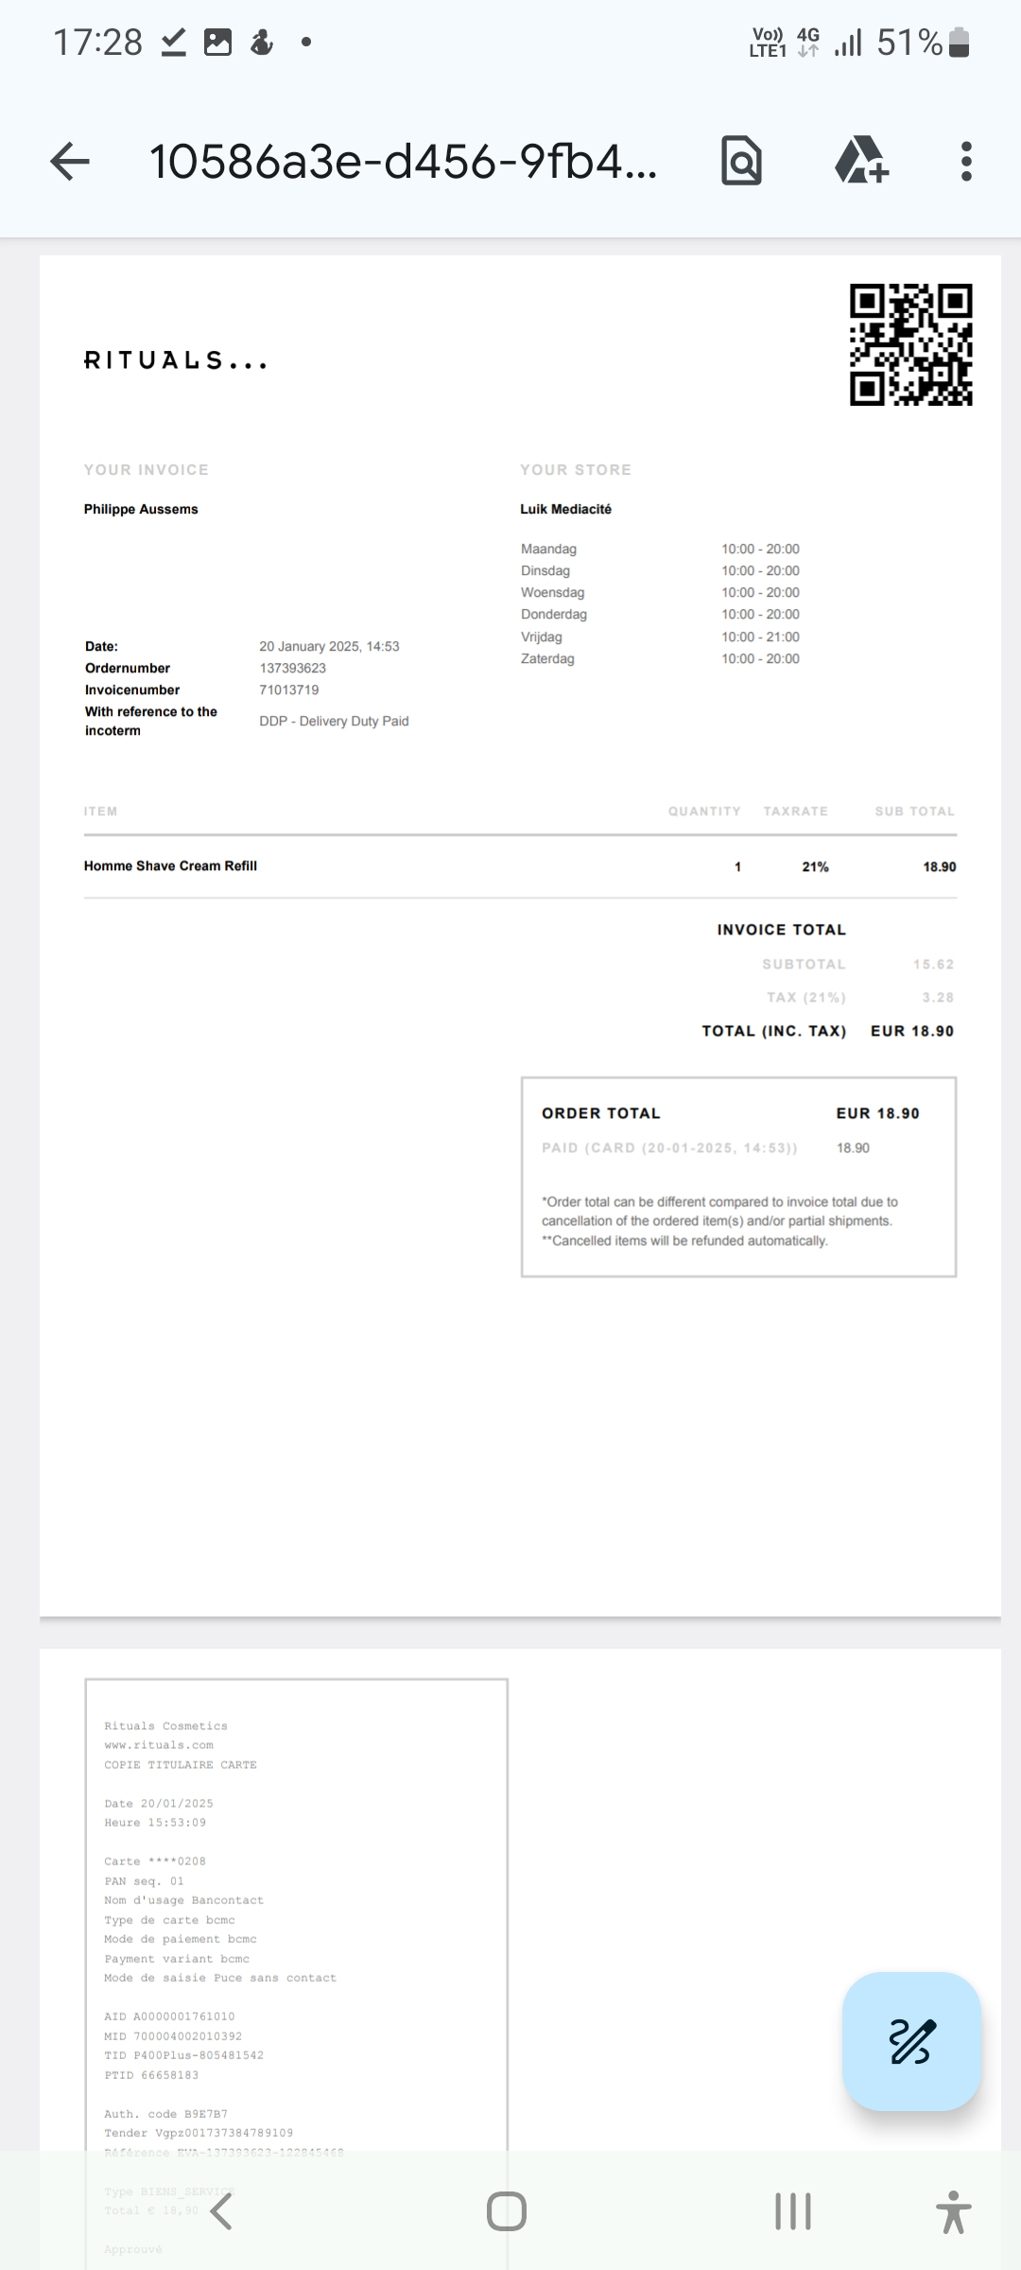Screen dimensions: 1021x2270
Task: Tap the Add to Drive icon
Action: coord(861,160)
